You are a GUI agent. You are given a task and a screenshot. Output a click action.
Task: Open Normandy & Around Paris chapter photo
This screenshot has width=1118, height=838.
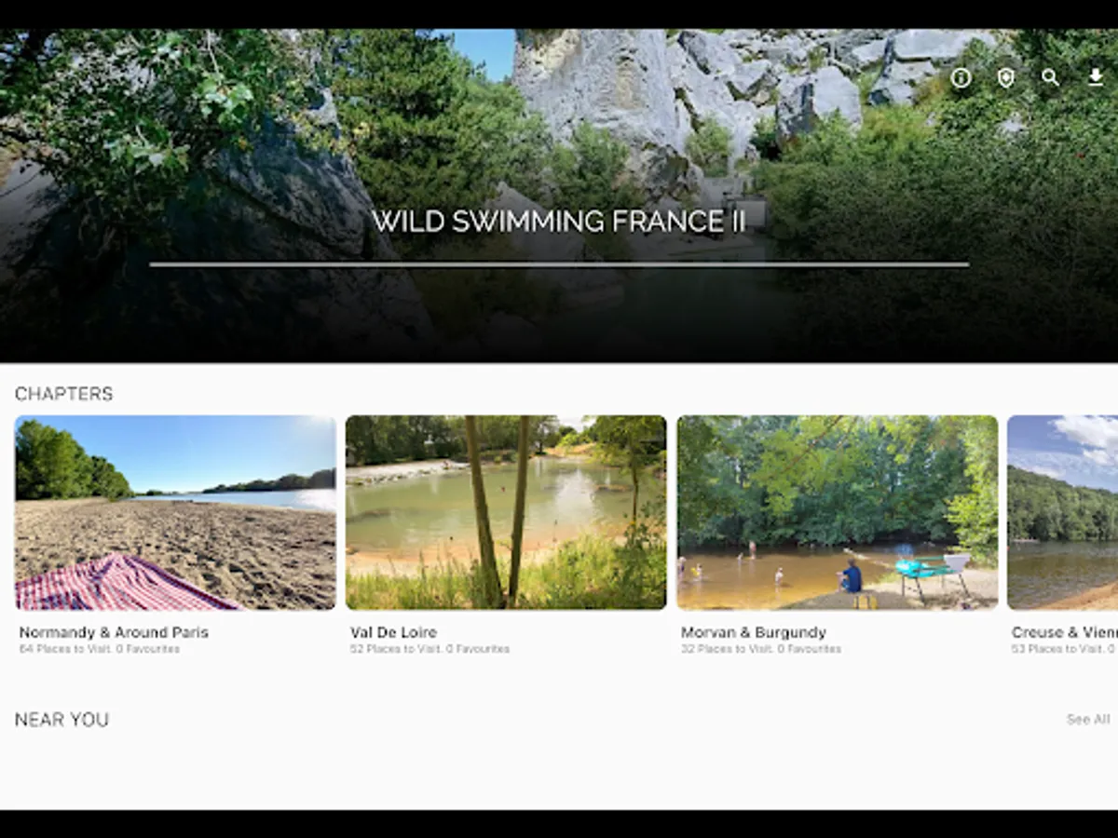click(175, 513)
